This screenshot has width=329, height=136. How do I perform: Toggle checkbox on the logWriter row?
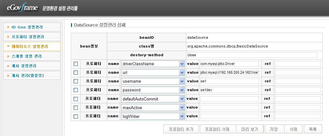click(x=76, y=116)
